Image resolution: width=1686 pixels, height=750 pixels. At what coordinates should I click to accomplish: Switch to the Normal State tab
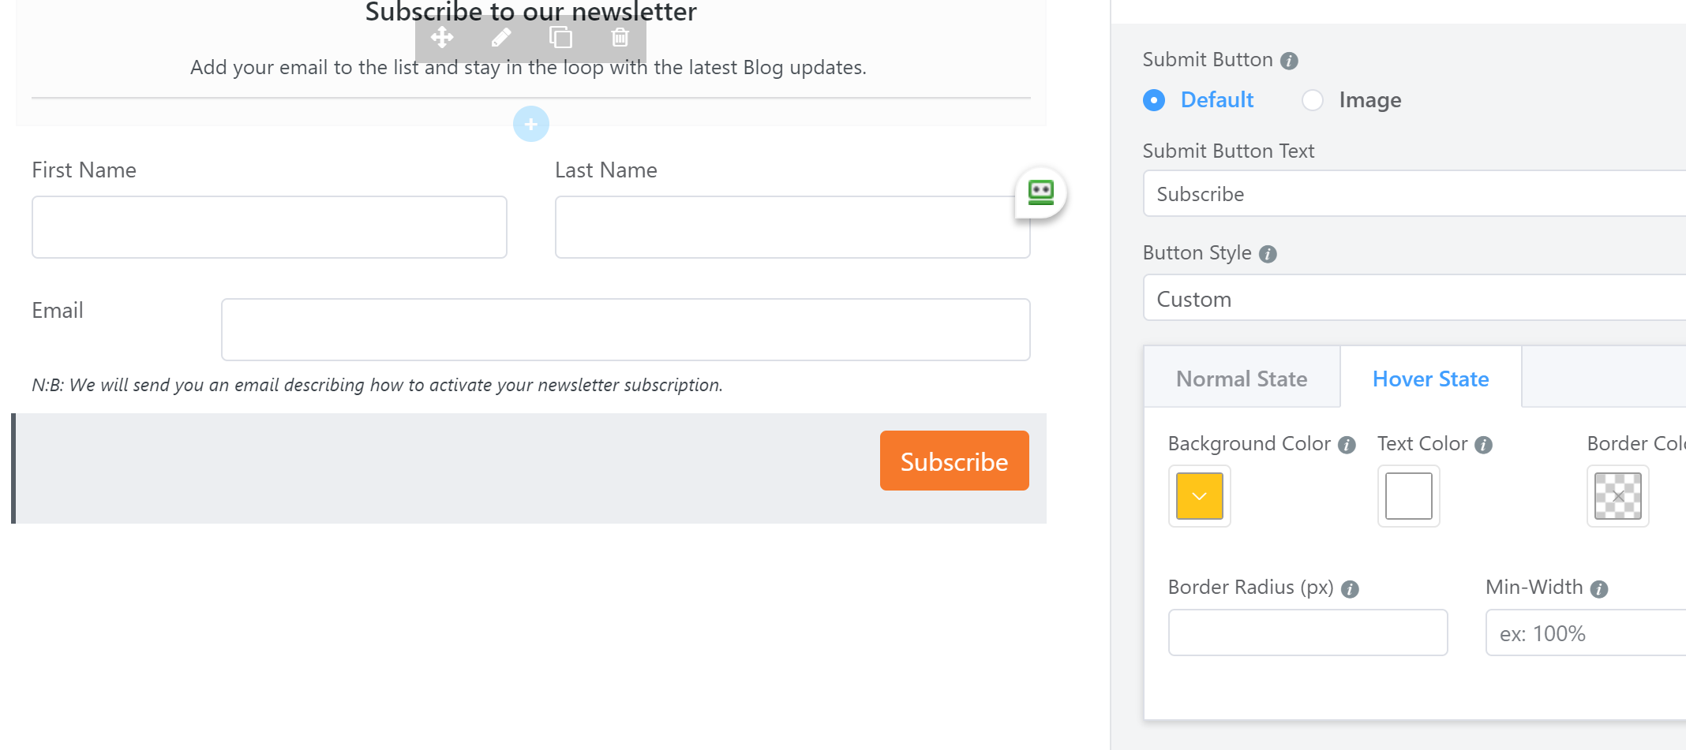(x=1242, y=379)
